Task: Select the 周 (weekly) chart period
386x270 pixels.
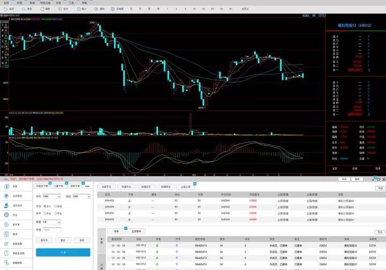Action: [149, 9]
